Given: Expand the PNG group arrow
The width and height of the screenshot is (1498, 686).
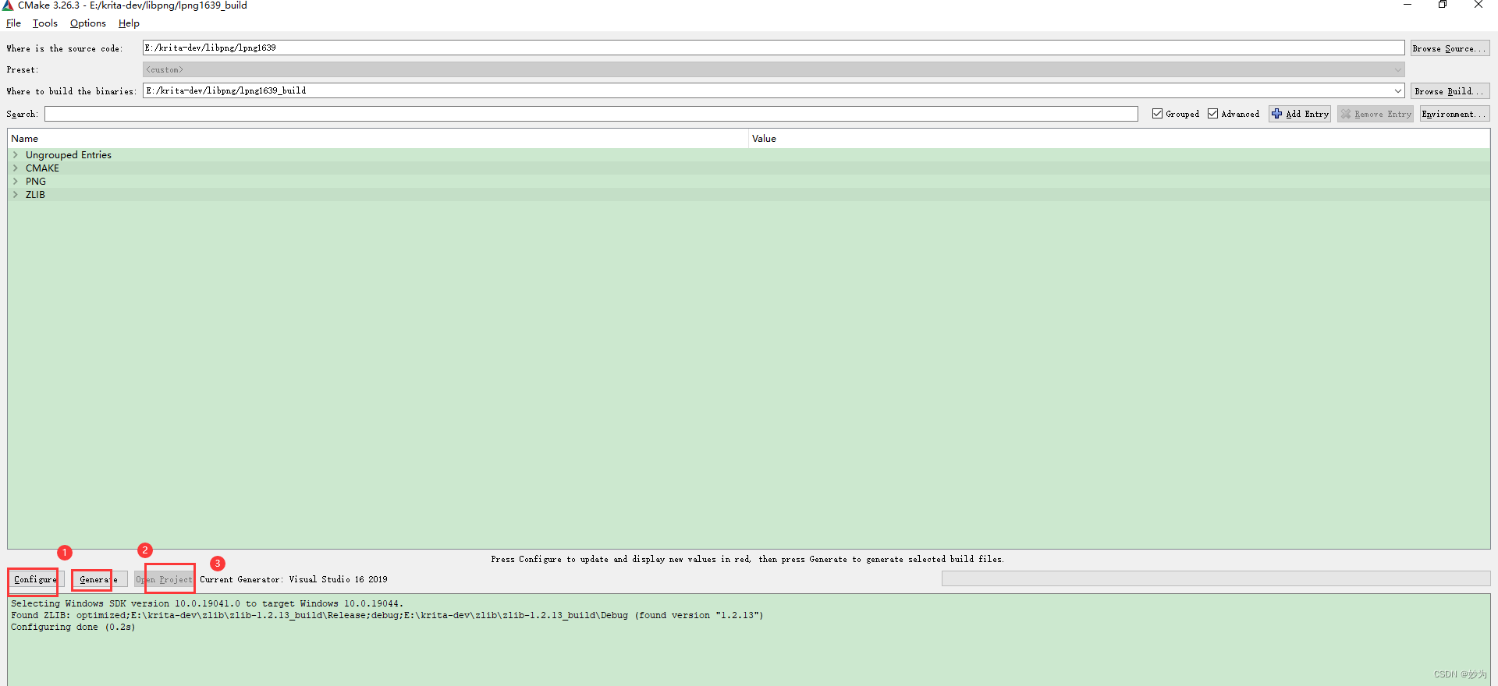Looking at the screenshot, I should [15, 182].
